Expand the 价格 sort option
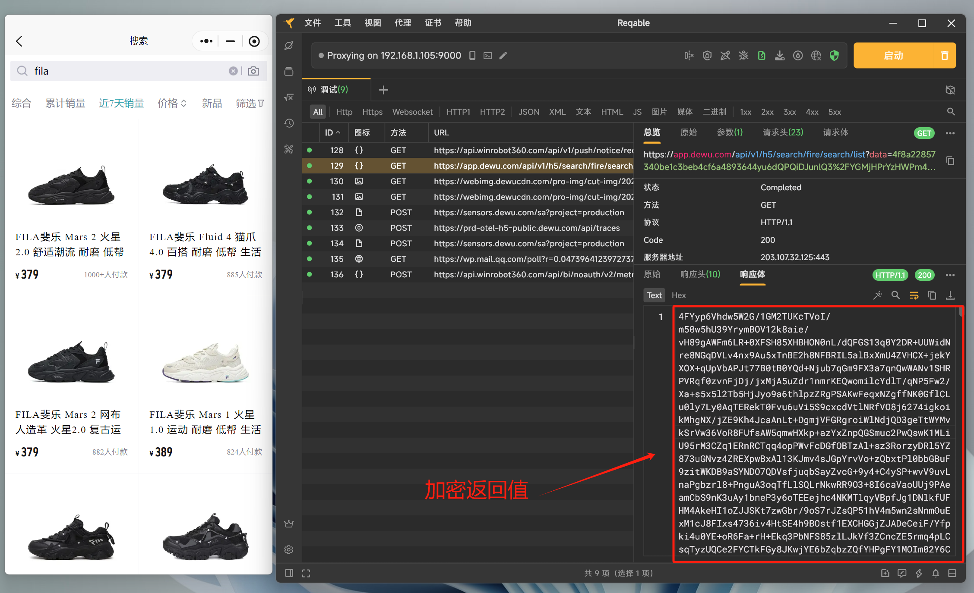 [172, 104]
